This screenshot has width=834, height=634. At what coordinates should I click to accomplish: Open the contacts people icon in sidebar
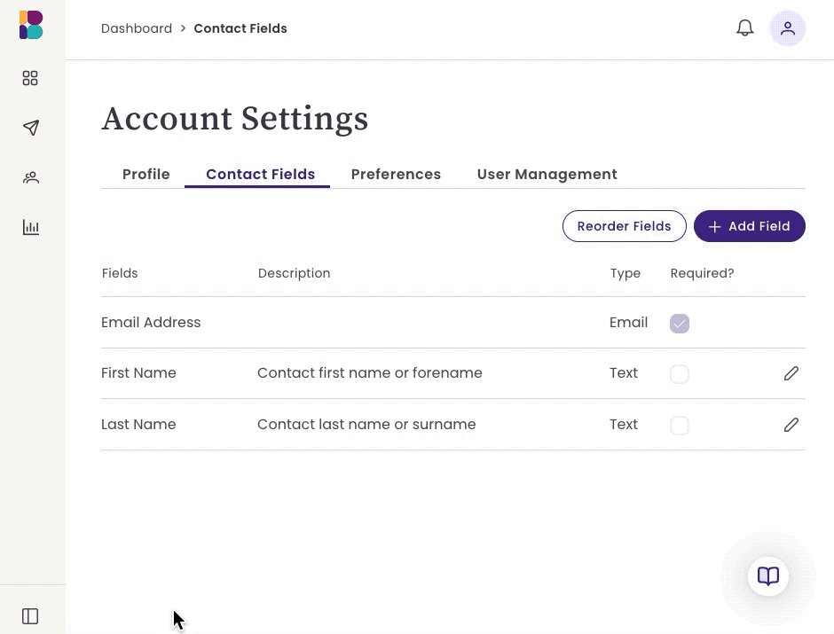coord(31,177)
